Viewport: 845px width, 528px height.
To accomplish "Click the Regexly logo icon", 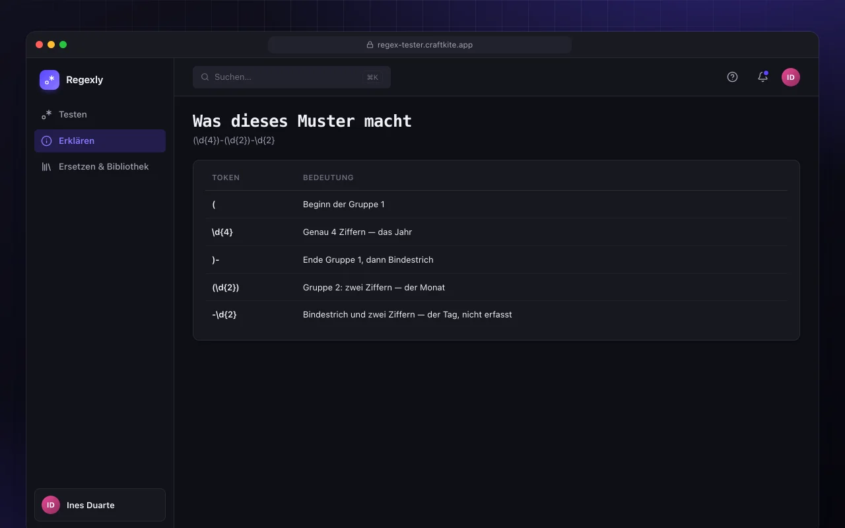I will tap(50, 80).
